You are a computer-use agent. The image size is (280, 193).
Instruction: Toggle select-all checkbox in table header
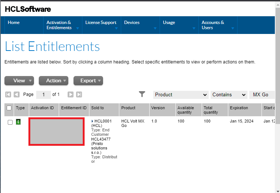(9, 108)
